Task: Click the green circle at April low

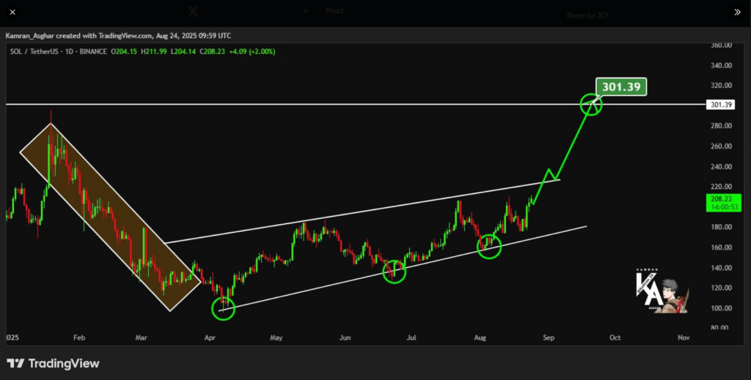Action: point(223,308)
